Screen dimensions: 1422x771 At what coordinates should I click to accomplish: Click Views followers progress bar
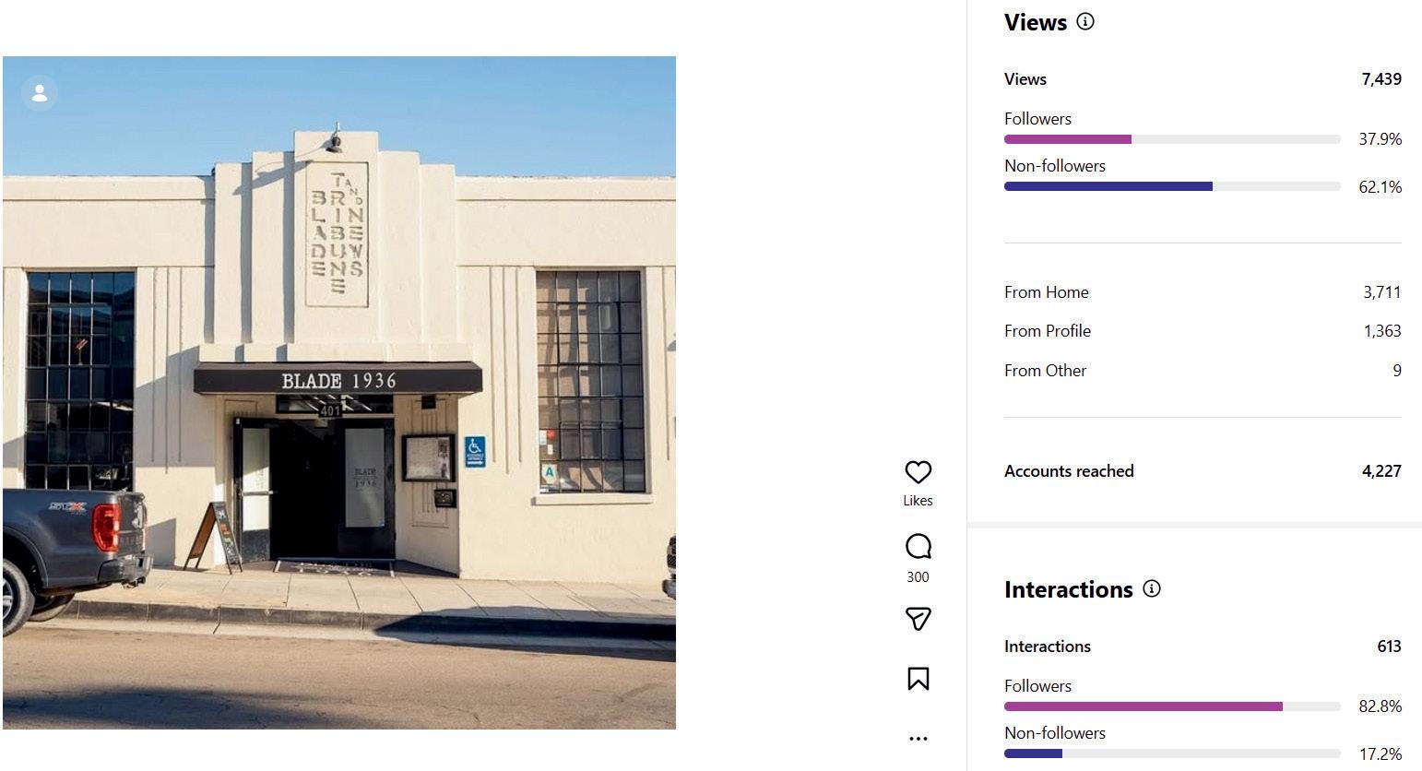coord(1172,139)
